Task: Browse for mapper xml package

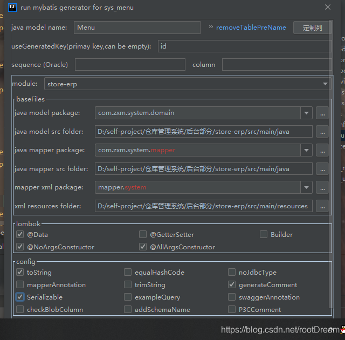Action: click(322, 187)
